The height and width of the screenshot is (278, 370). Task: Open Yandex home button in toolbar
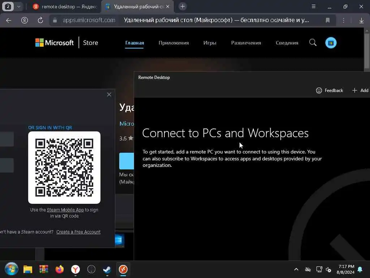click(25, 20)
